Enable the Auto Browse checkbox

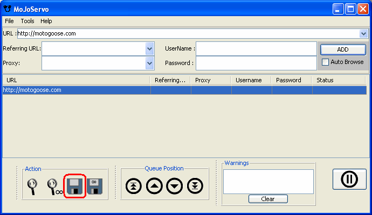click(325, 62)
